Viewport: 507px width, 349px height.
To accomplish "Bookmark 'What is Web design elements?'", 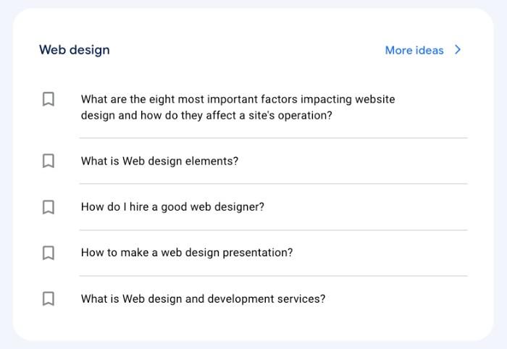I will (x=49, y=161).
